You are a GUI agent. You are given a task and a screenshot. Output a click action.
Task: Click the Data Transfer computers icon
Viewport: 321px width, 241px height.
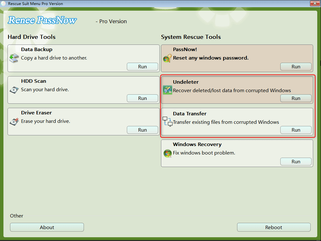pyautogui.click(x=168, y=122)
